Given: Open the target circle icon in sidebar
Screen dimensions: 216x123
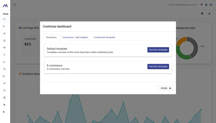Looking at the screenshot, I should click(4, 76).
